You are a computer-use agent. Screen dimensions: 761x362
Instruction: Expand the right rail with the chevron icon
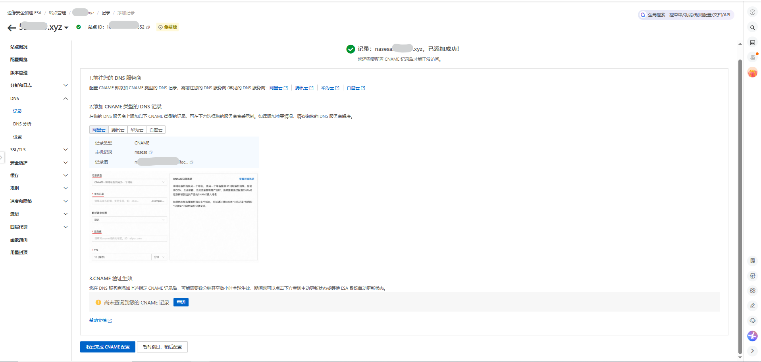[x=752, y=351]
